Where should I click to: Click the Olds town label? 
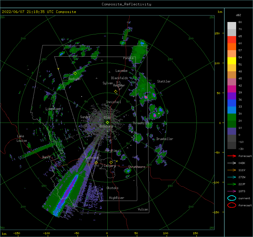107,118
